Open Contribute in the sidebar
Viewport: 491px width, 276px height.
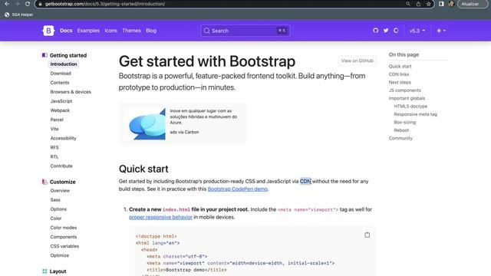[x=61, y=166]
